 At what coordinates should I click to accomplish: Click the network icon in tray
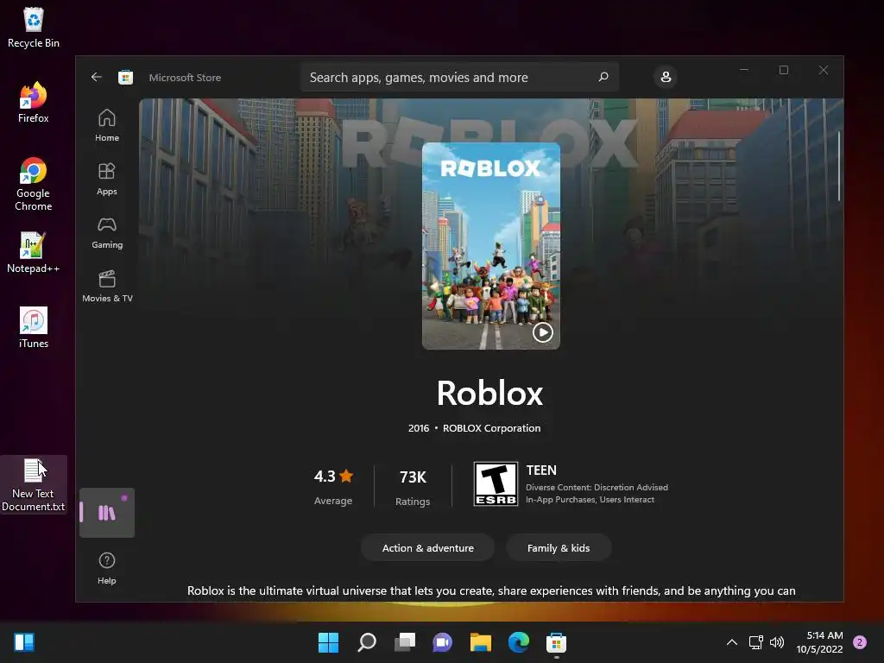pos(756,642)
